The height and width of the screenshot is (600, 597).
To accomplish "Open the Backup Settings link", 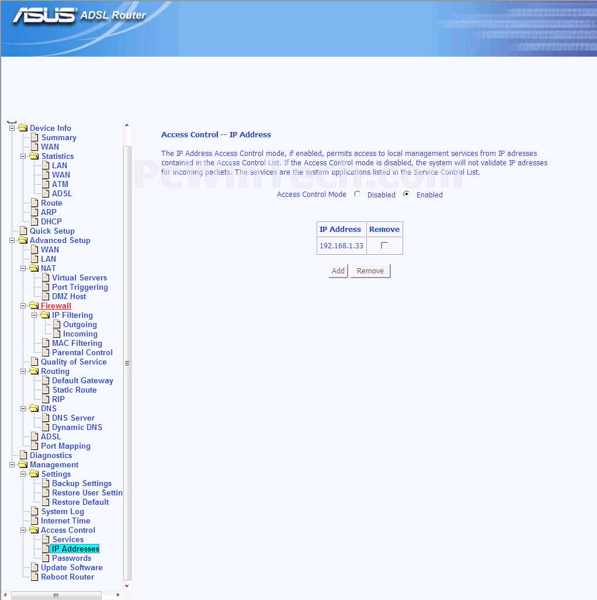I will (82, 483).
